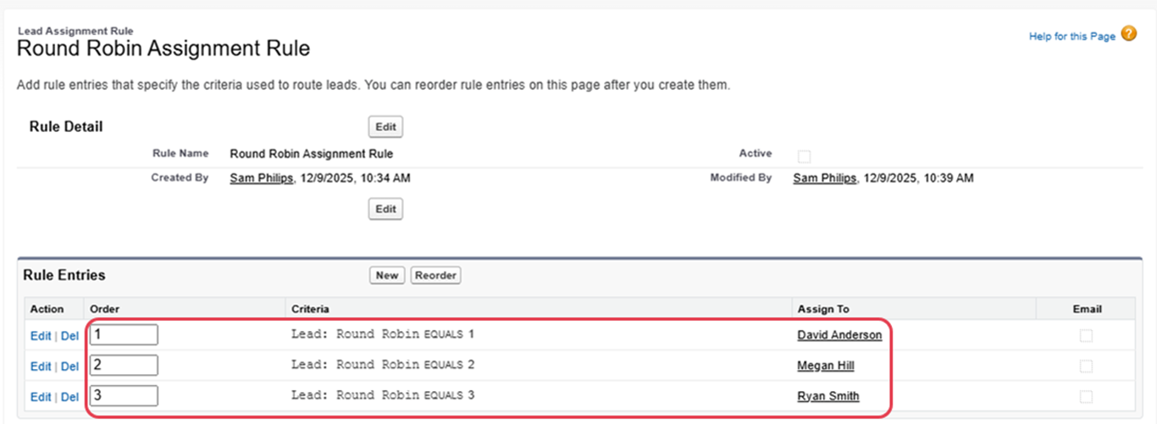
Task: Click the Order field containing 1
Action: coord(124,335)
